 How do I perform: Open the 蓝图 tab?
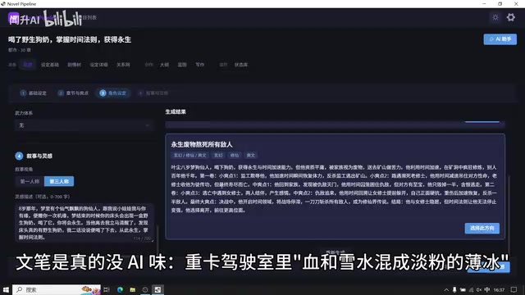[182, 65]
